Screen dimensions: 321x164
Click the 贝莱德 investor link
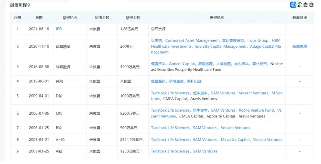pyautogui.click(x=157, y=40)
